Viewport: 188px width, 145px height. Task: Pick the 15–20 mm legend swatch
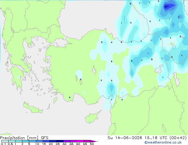46,141
